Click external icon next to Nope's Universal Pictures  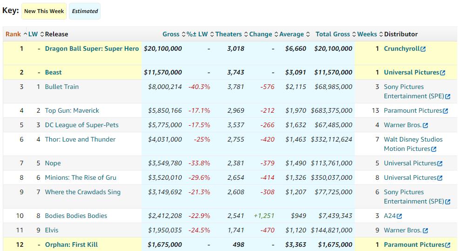tap(440, 163)
